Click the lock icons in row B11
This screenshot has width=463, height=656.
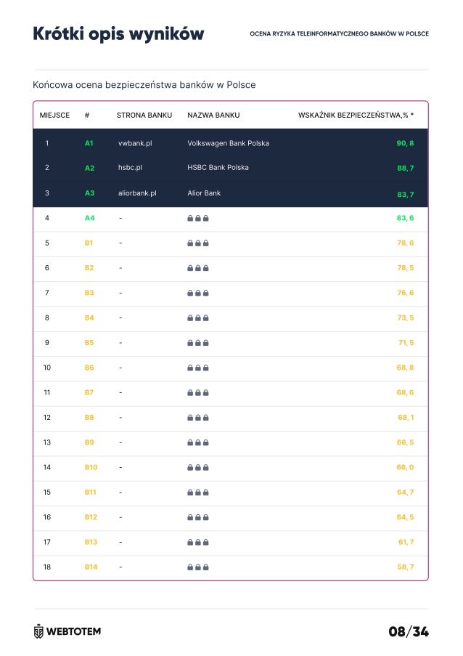pos(198,493)
